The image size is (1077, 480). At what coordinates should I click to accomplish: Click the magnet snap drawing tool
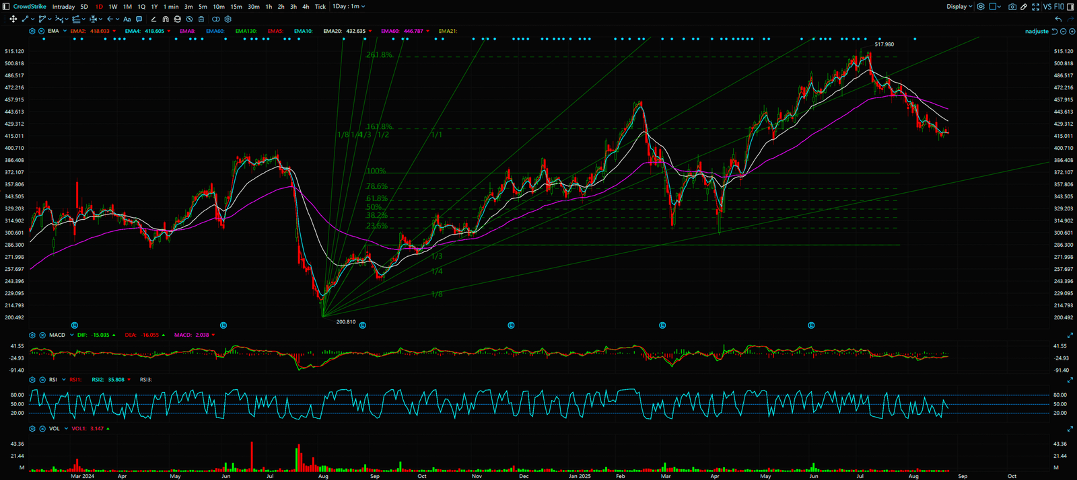pos(166,19)
